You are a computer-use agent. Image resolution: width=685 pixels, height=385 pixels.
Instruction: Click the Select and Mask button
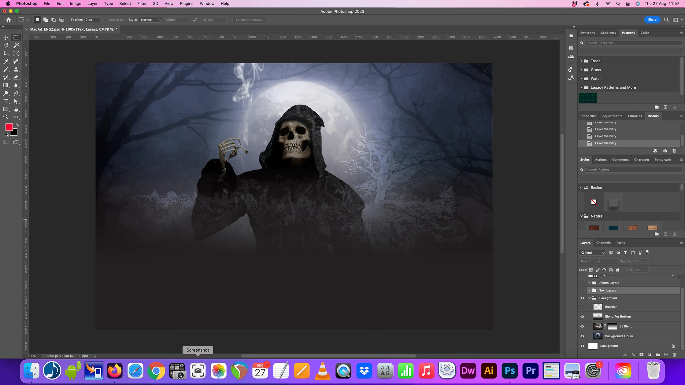(x=249, y=20)
